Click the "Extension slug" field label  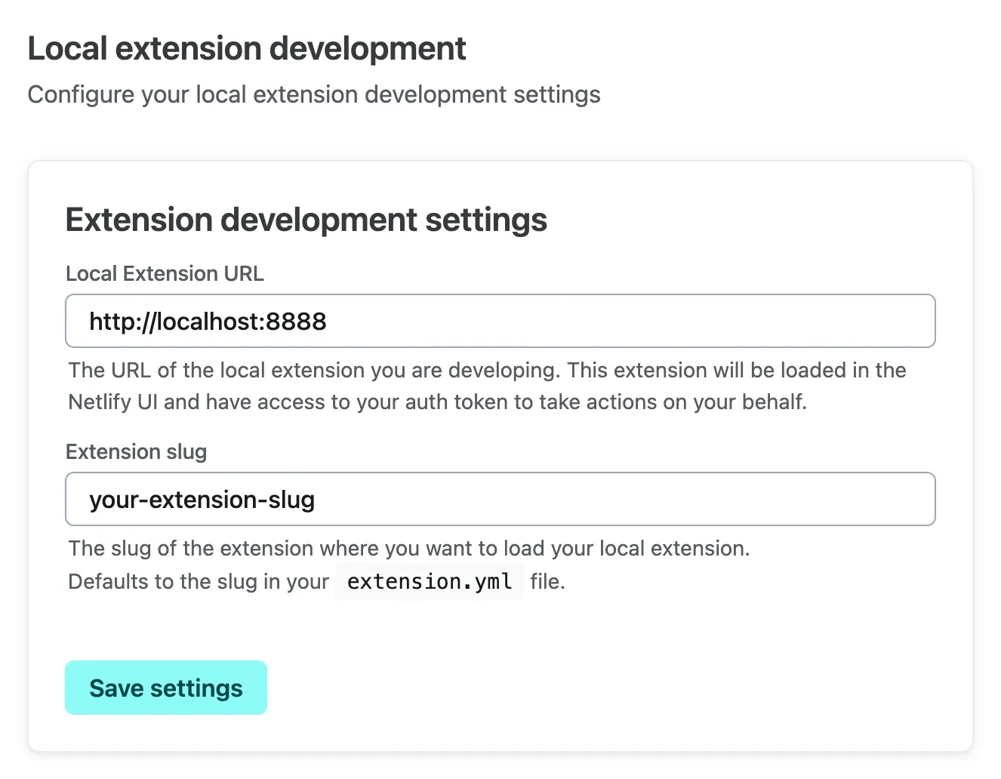136,451
